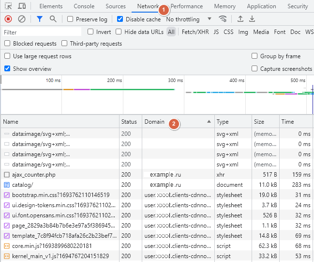Image resolution: width=314 pixels, height=262 pixels.
Task: Open the Performance tab
Action: pyautogui.click(x=187, y=6)
